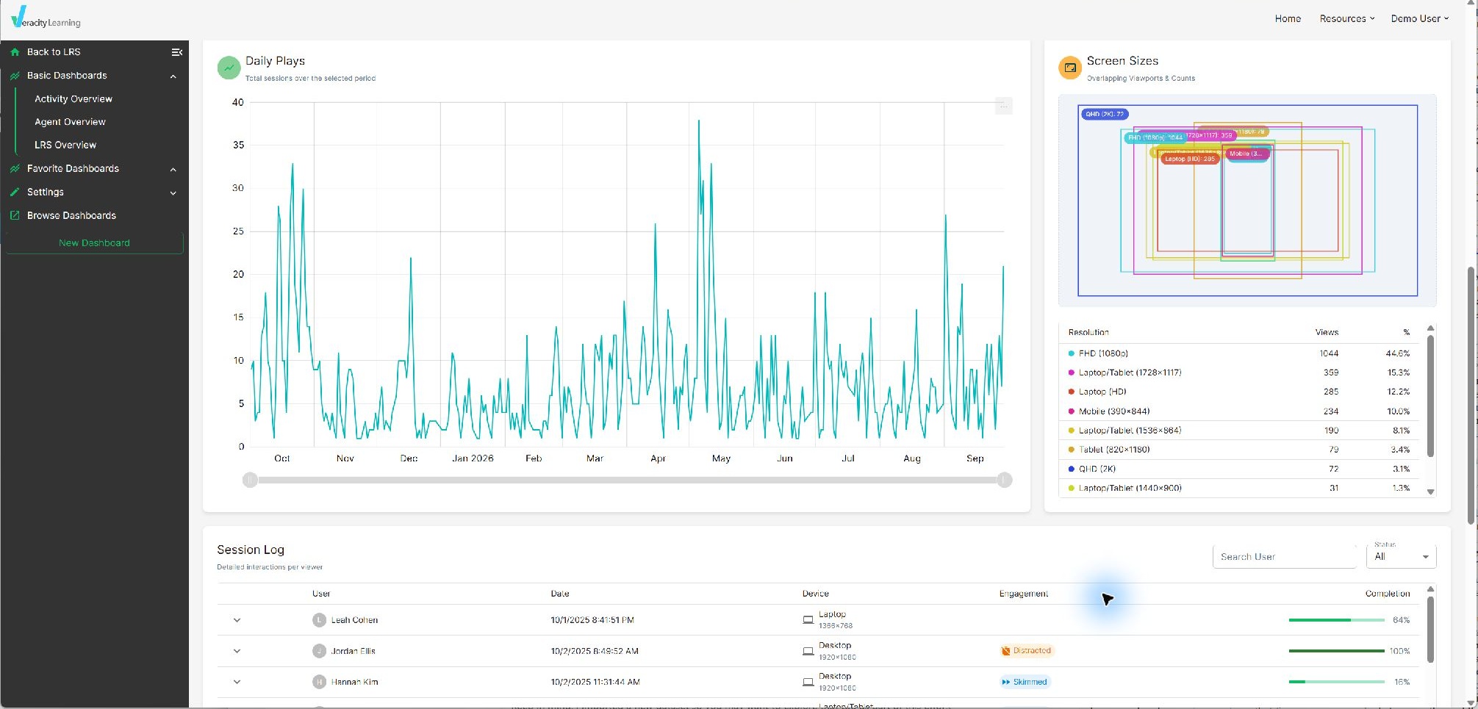The height and width of the screenshot is (709, 1478).
Task: Open the chart options ellipsis menu
Action: coord(1003,107)
